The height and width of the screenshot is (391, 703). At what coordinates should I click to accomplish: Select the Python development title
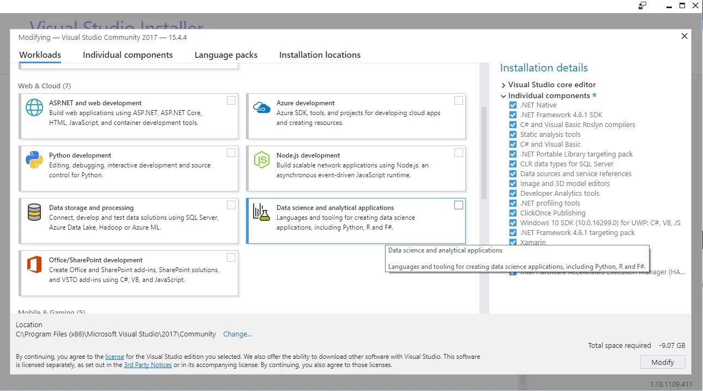click(x=80, y=155)
